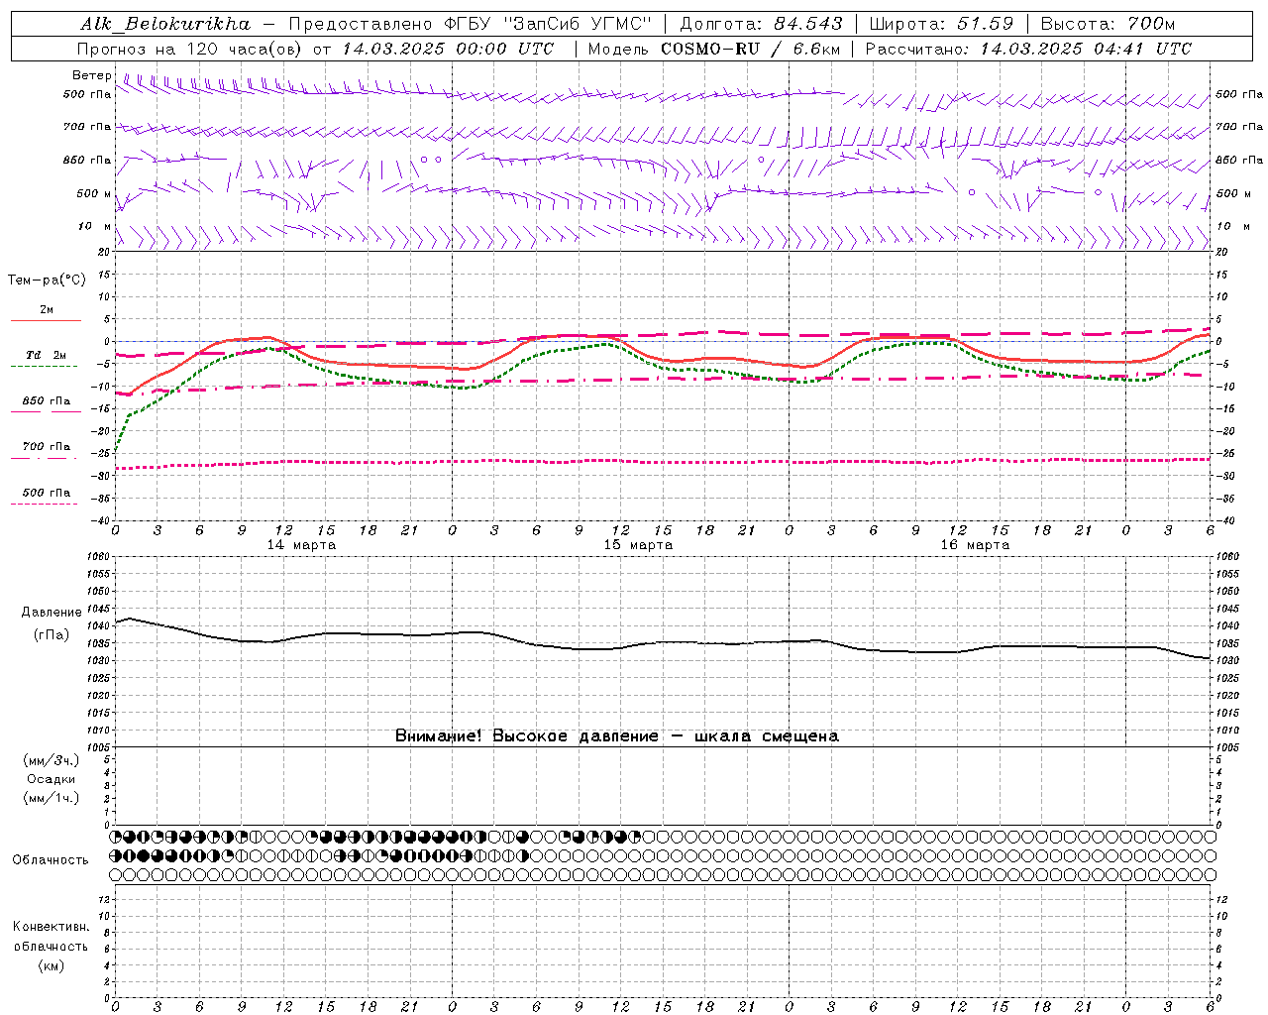Click the (км) convective cloud unit label

[51, 965]
